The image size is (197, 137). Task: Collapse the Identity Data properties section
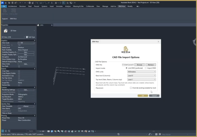click(x=35, y=104)
